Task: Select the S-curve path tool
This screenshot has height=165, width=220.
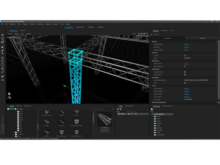Action: click(3, 72)
